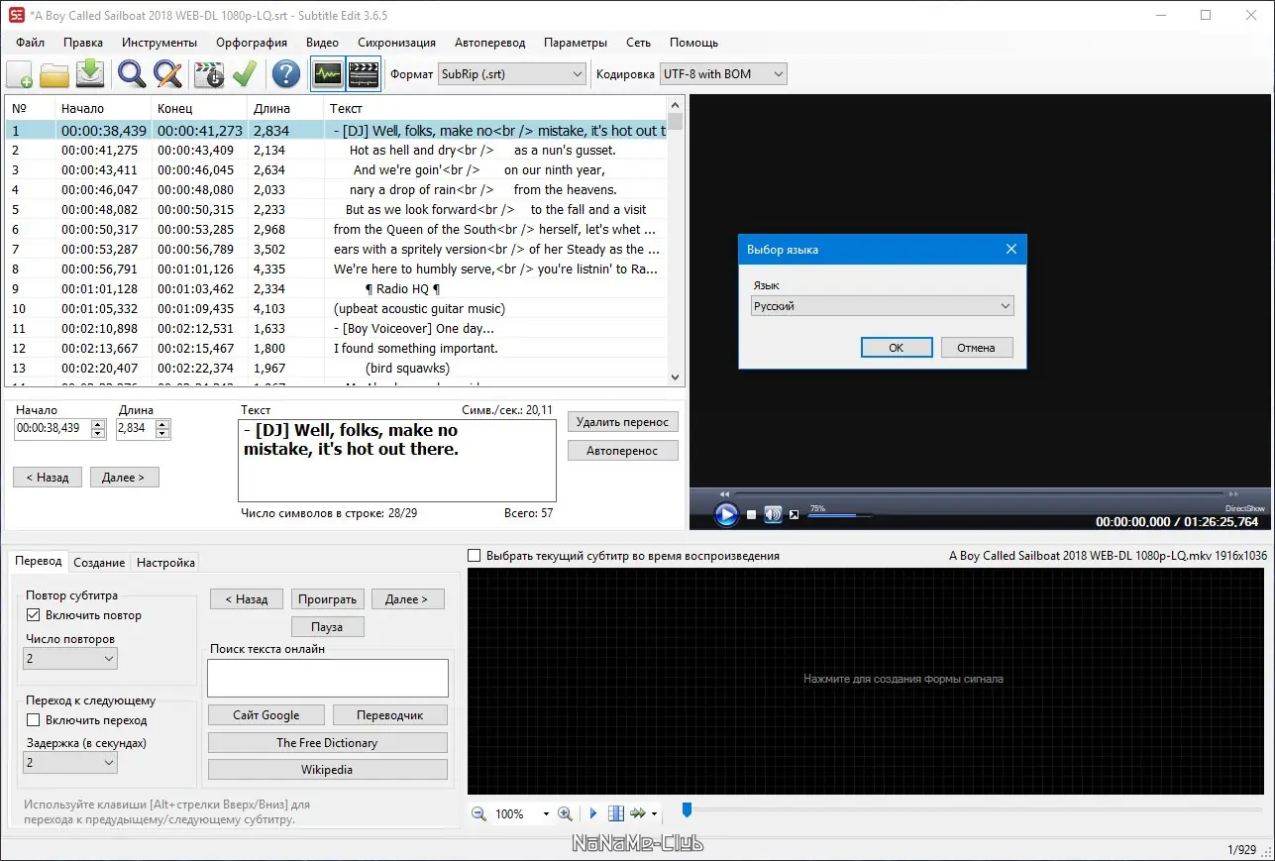Click the Wikipedia button
Viewport: 1275px width, 861px height.
(x=328, y=770)
